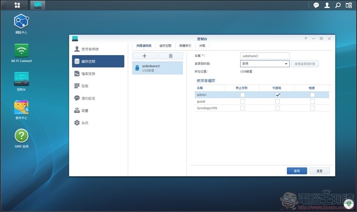
Task: Open the SRM 說明 help icon
Action: [x=21, y=139]
